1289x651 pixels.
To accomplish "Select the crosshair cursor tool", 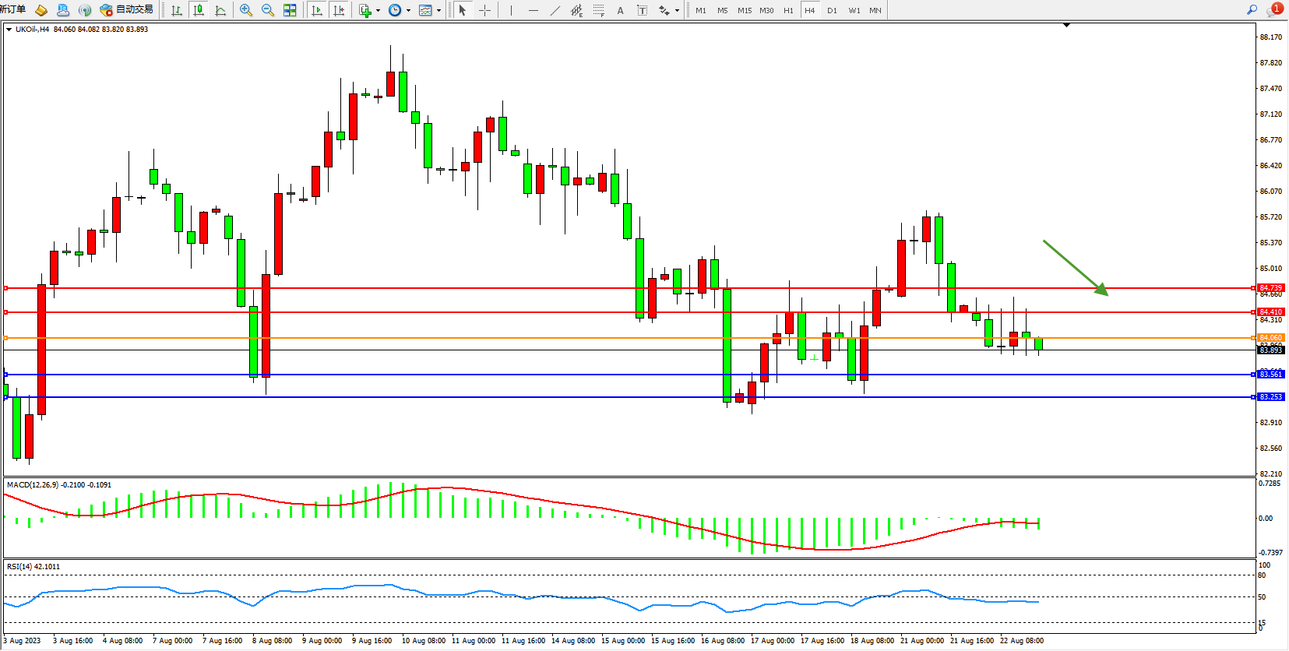I will coord(484,10).
